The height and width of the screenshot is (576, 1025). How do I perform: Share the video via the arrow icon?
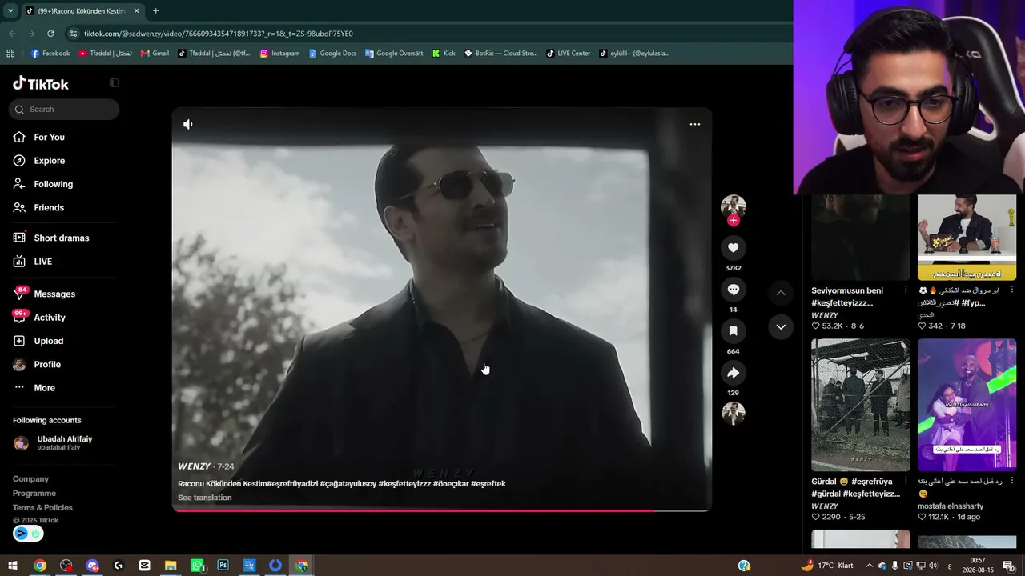733,373
